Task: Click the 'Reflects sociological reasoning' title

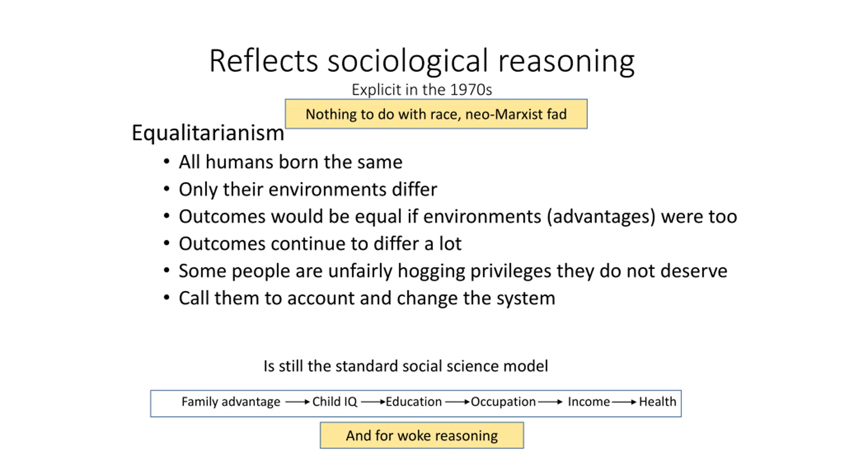Action: click(x=422, y=61)
